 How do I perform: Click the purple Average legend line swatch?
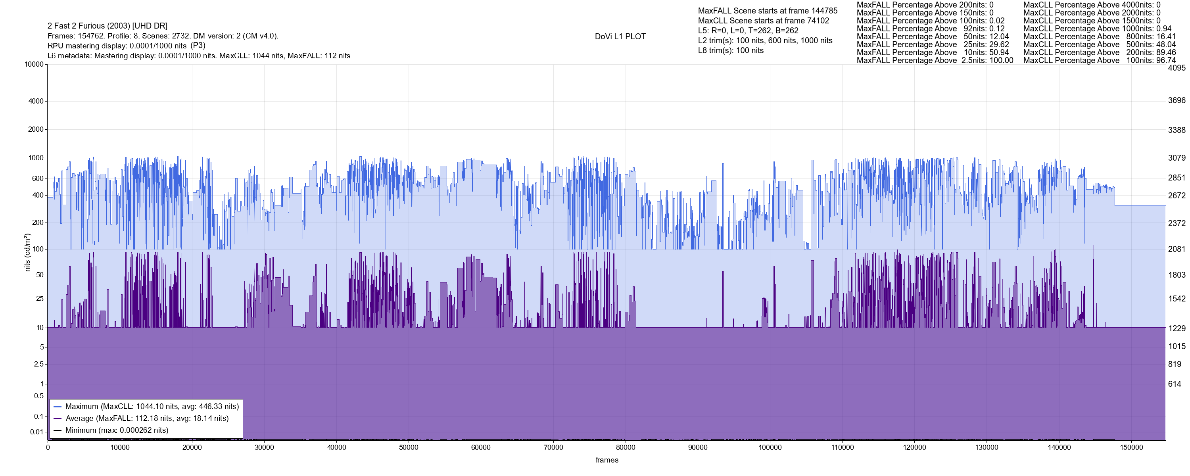click(x=58, y=419)
